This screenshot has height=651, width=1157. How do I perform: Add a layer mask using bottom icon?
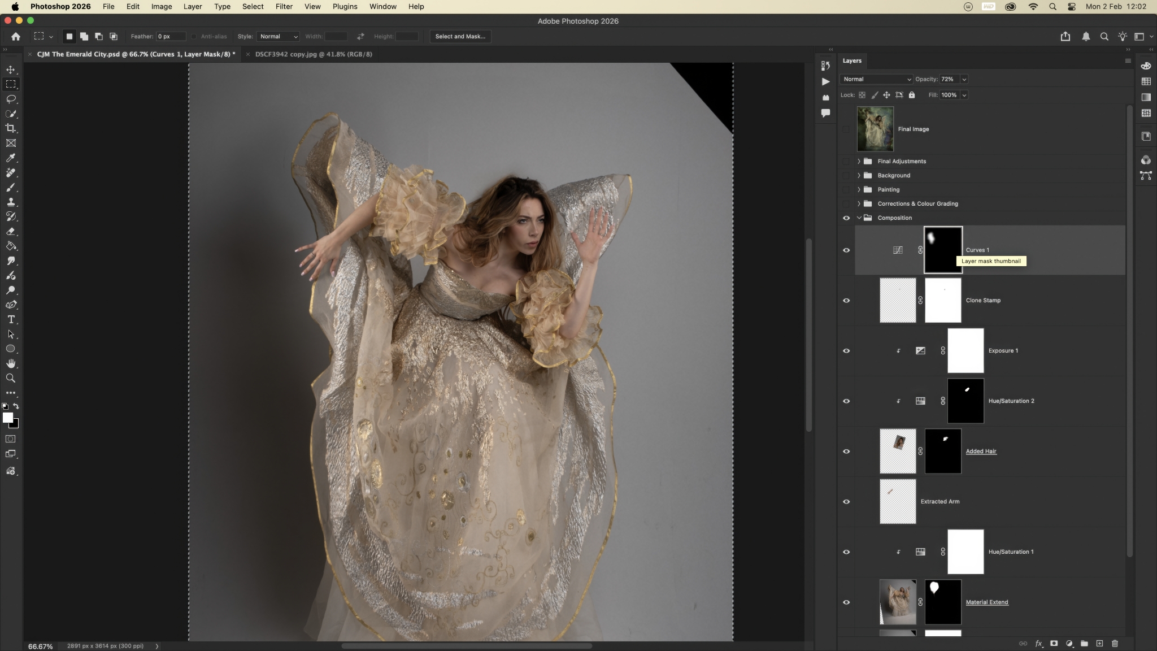pyautogui.click(x=1054, y=643)
